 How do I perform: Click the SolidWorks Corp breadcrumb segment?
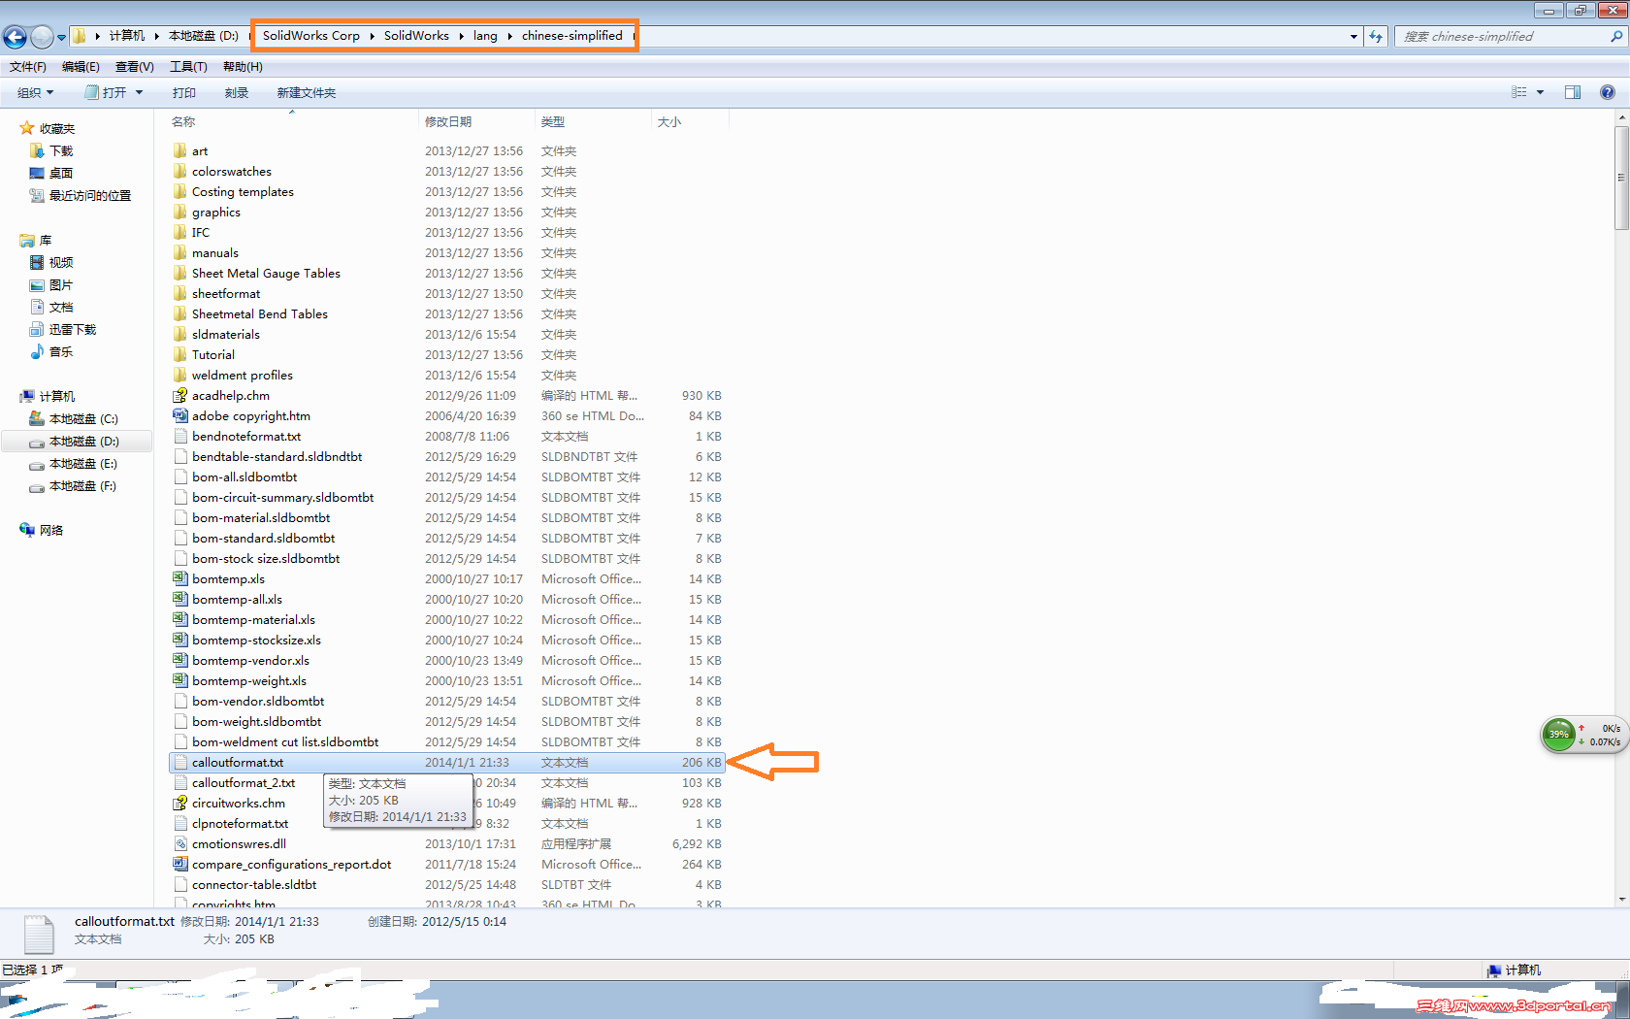[310, 36]
